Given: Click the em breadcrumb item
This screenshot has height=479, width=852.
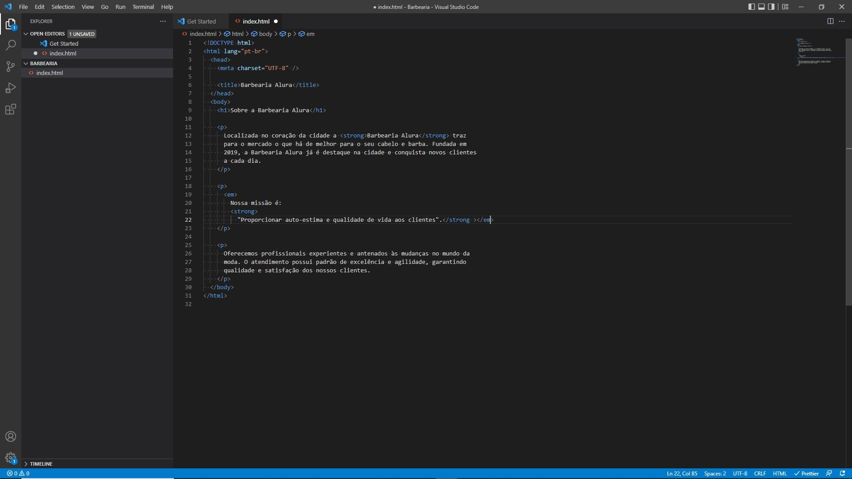Looking at the screenshot, I should (307, 34).
